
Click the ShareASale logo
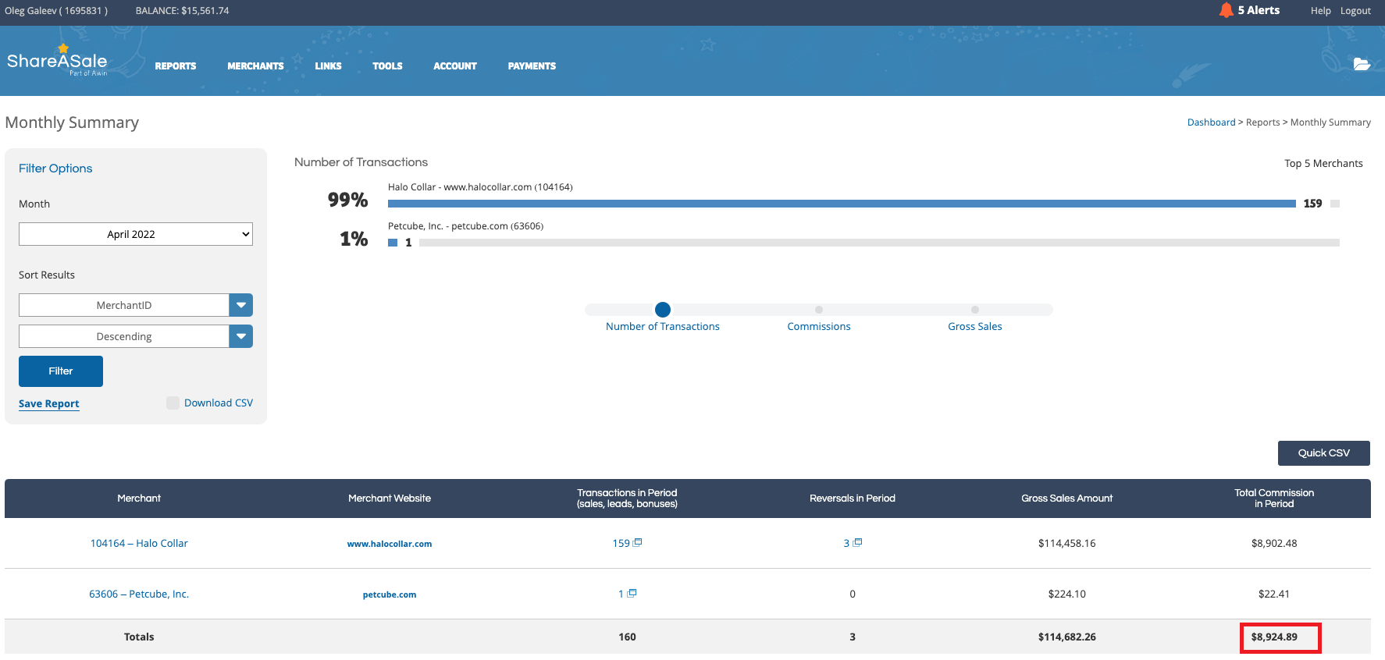pos(57,60)
